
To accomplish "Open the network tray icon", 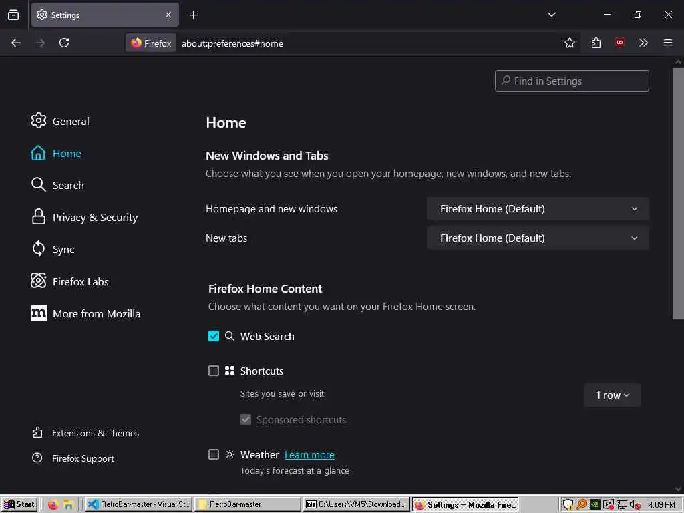I will (x=621, y=505).
